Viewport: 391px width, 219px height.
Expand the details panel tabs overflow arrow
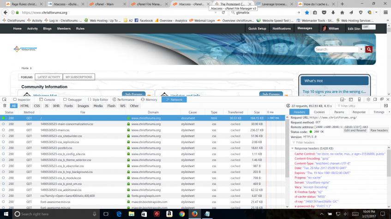pyautogui.click(x=389, y=112)
